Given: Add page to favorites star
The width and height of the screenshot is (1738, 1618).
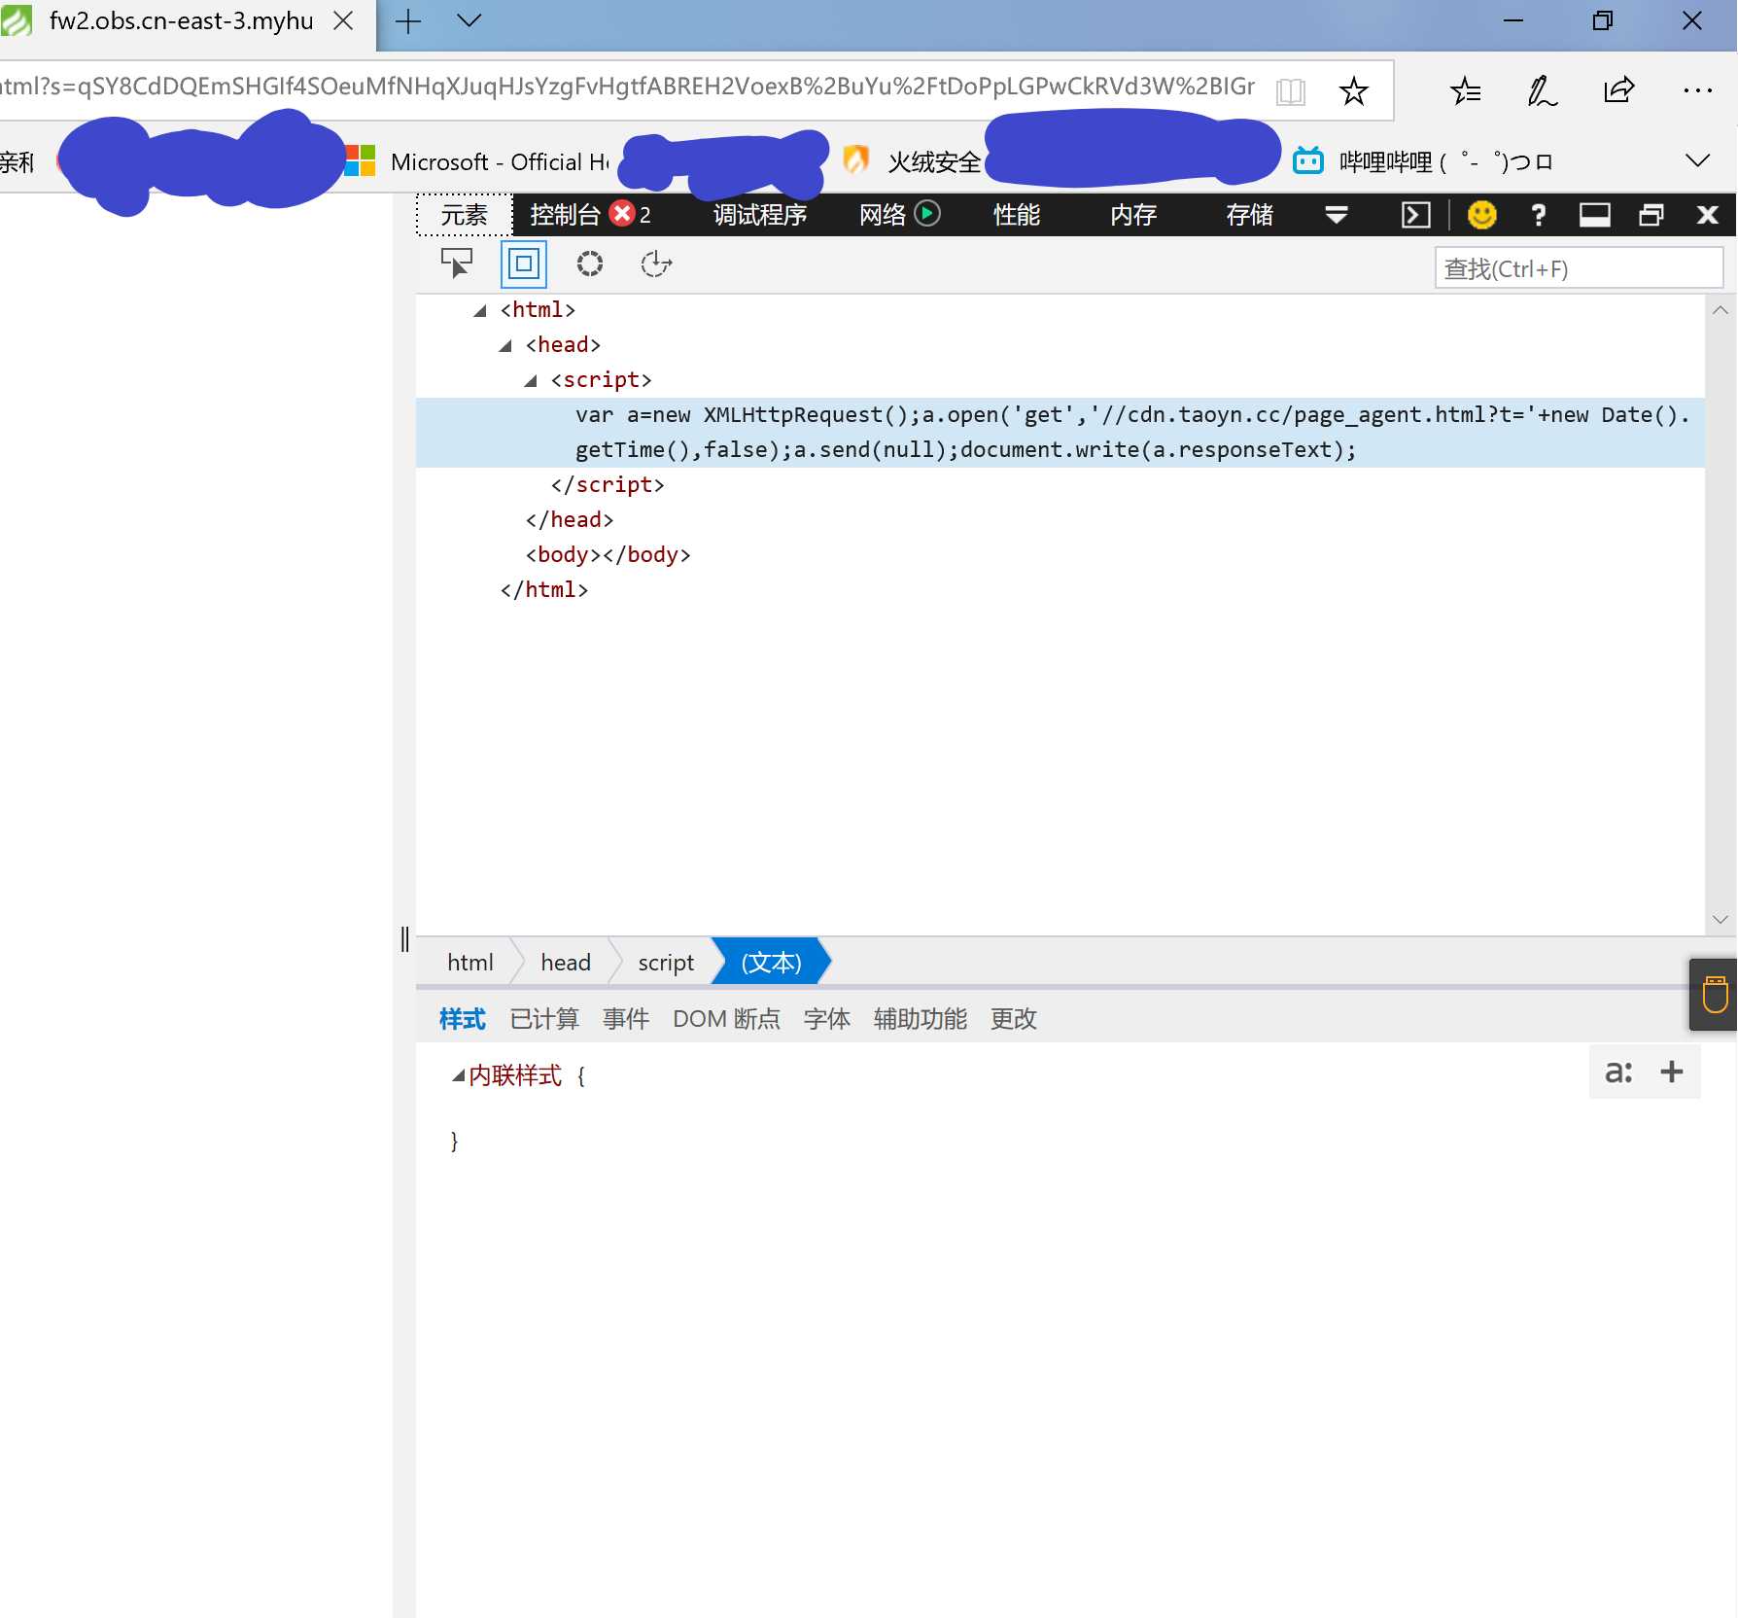Looking at the screenshot, I should tap(1353, 91).
